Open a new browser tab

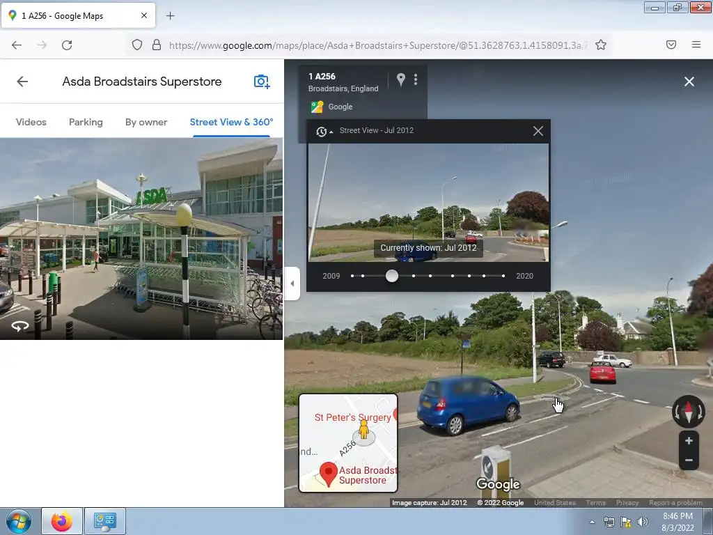170,16
